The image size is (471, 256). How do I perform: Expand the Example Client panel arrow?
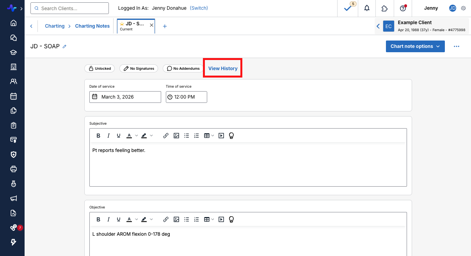(x=378, y=26)
